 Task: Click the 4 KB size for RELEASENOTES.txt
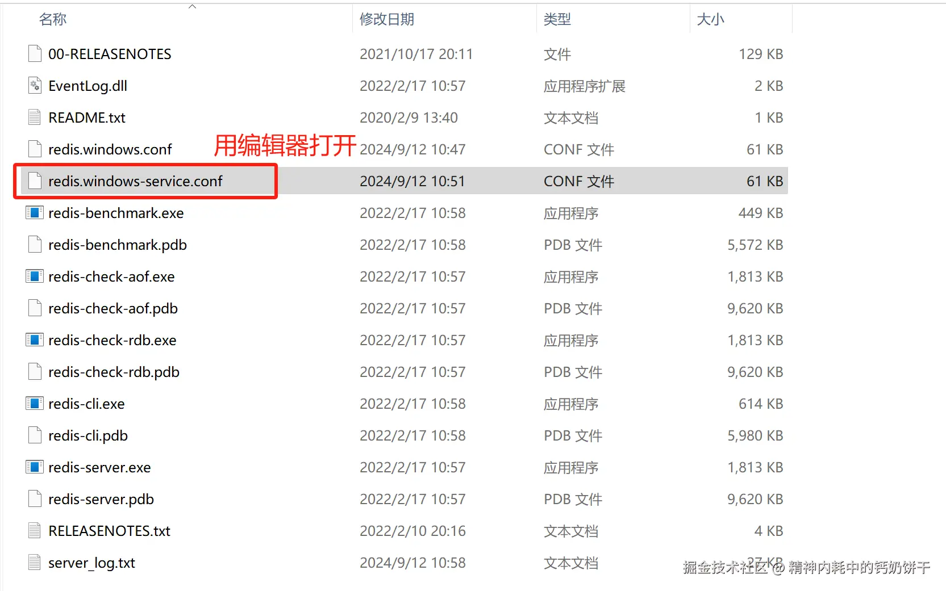[769, 531]
